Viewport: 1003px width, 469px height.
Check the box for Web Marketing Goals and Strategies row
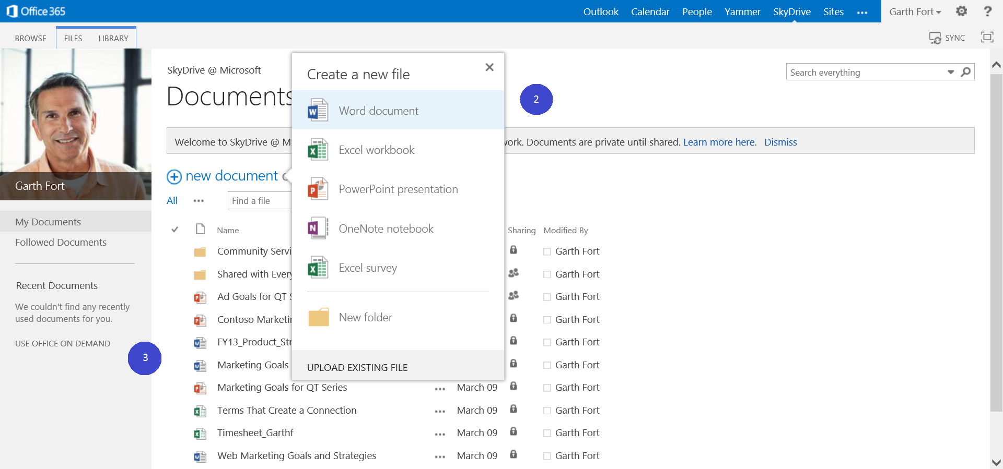(x=547, y=456)
